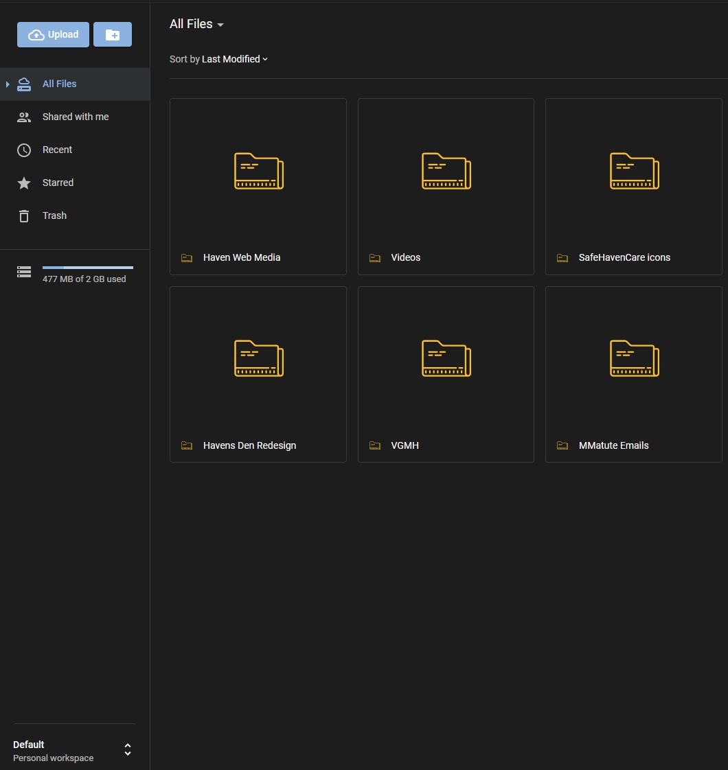This screenshot has width=728, height=770.
Task: Click small folder icon beside Havens Den Redesign
Action: point(187,445)
